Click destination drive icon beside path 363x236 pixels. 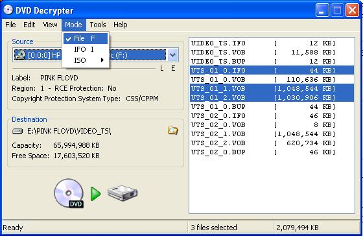(x=18, y=132)
